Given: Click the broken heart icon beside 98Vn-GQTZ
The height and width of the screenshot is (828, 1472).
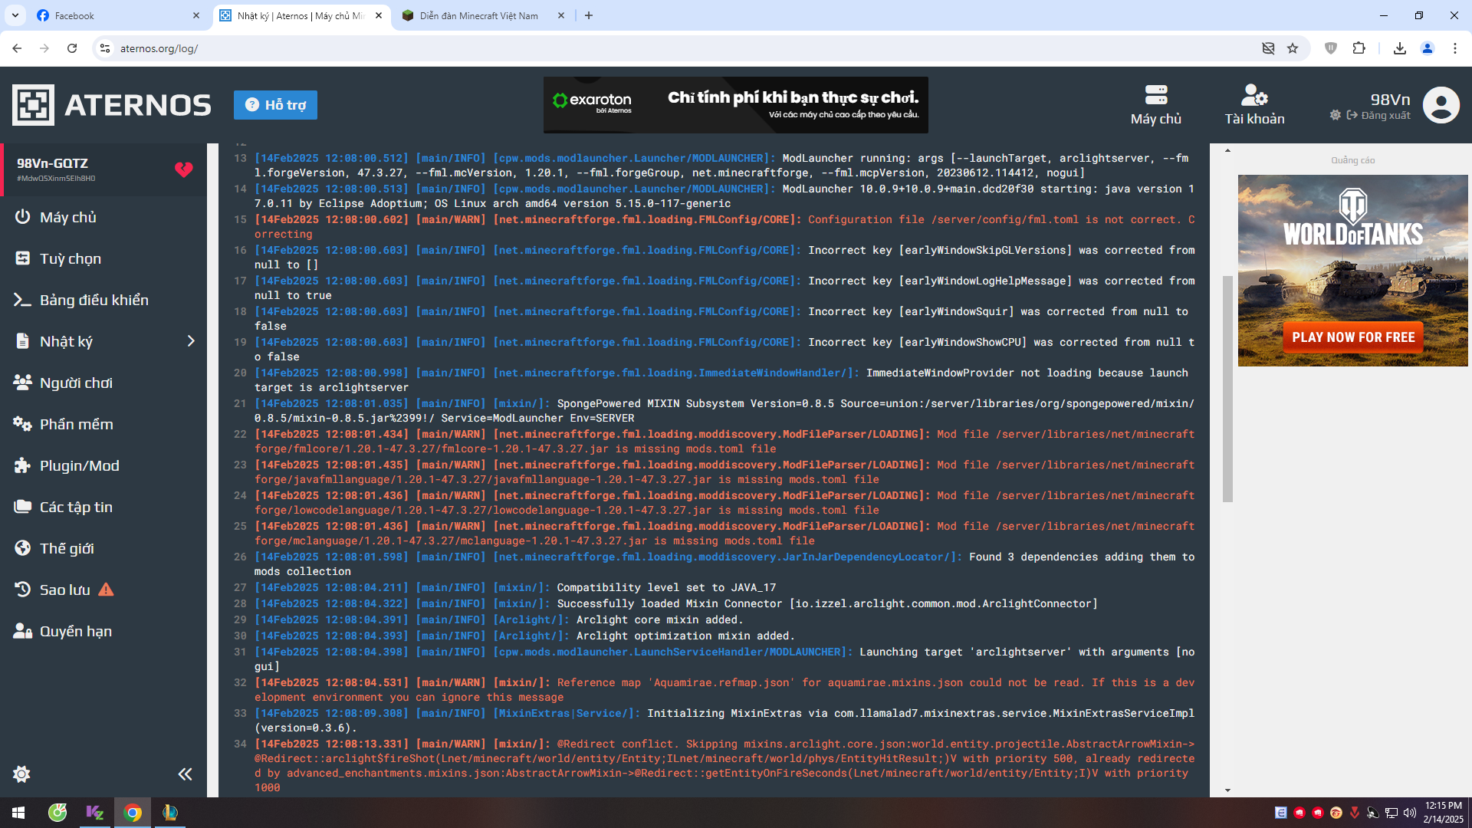Looking at the screenshot, I should pyautogui.click(x=183, y=169).
